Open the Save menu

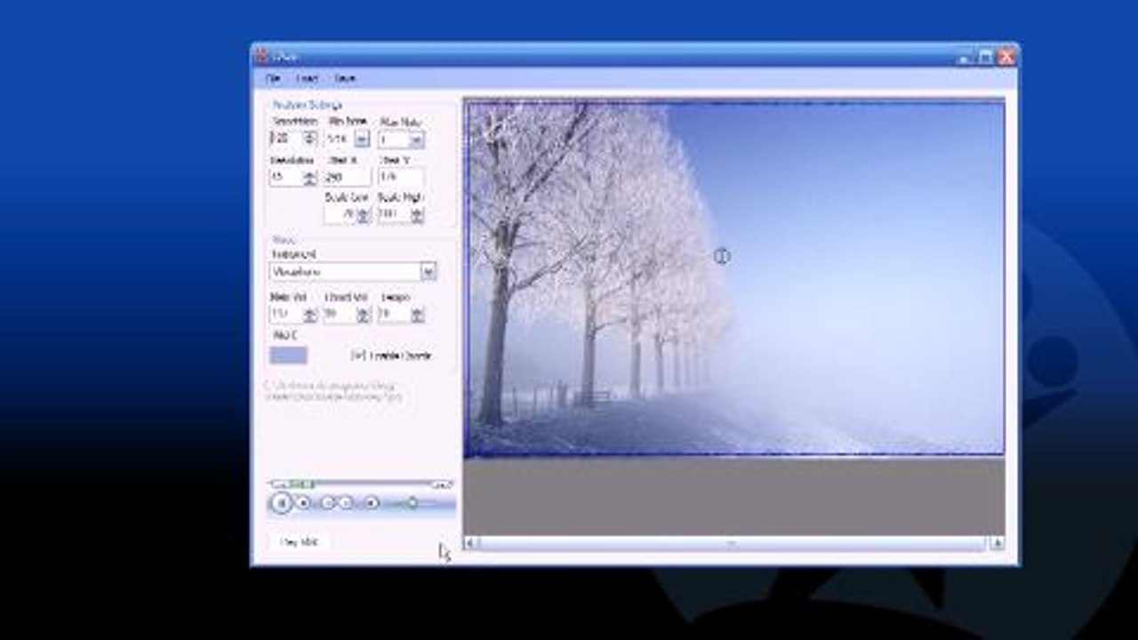[345, 78]
